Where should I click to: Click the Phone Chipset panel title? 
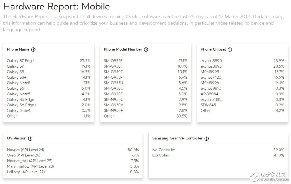click(x=213, y=49)
